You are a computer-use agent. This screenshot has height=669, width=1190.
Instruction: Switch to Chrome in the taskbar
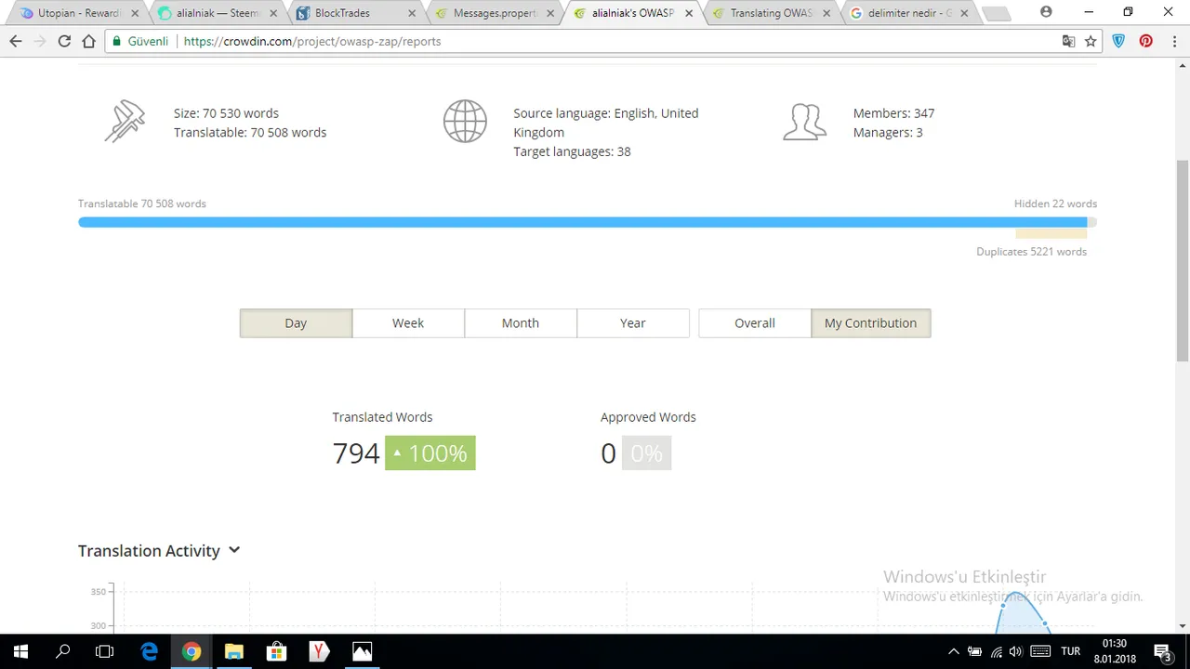(x=192, y=651)
